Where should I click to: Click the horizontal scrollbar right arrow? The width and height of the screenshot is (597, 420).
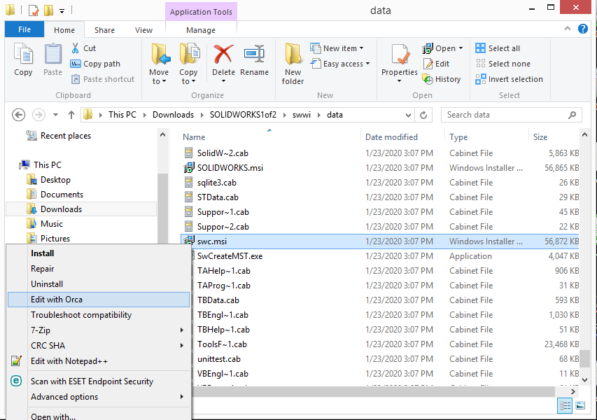tap(573, 391)
